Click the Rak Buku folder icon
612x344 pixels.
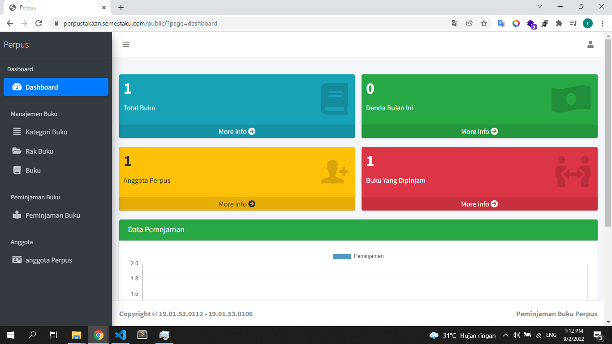(17, 151)
